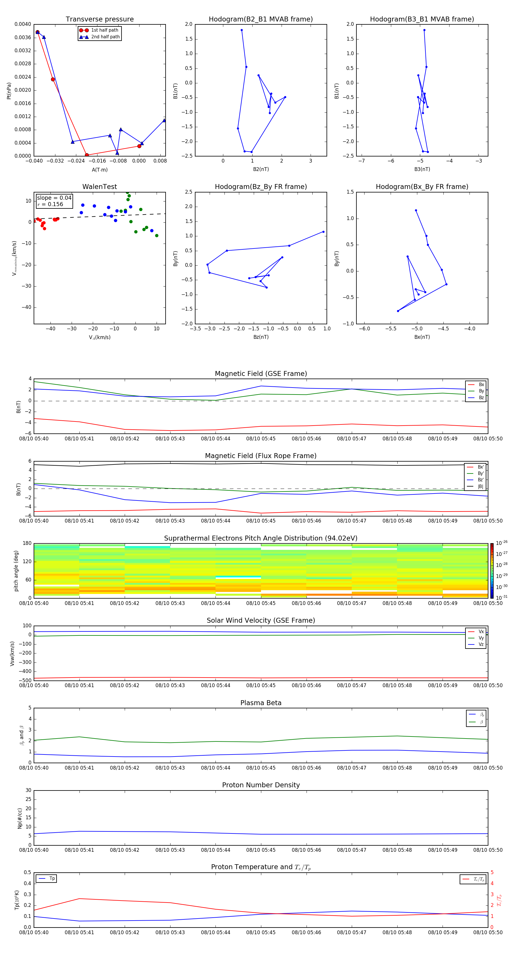Click the By' legend entry

pos(476,473)
